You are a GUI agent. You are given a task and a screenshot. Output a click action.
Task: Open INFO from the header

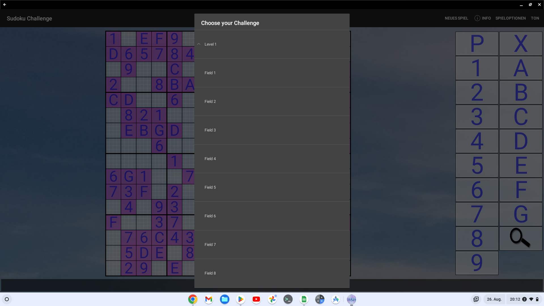tap(483, 18)
